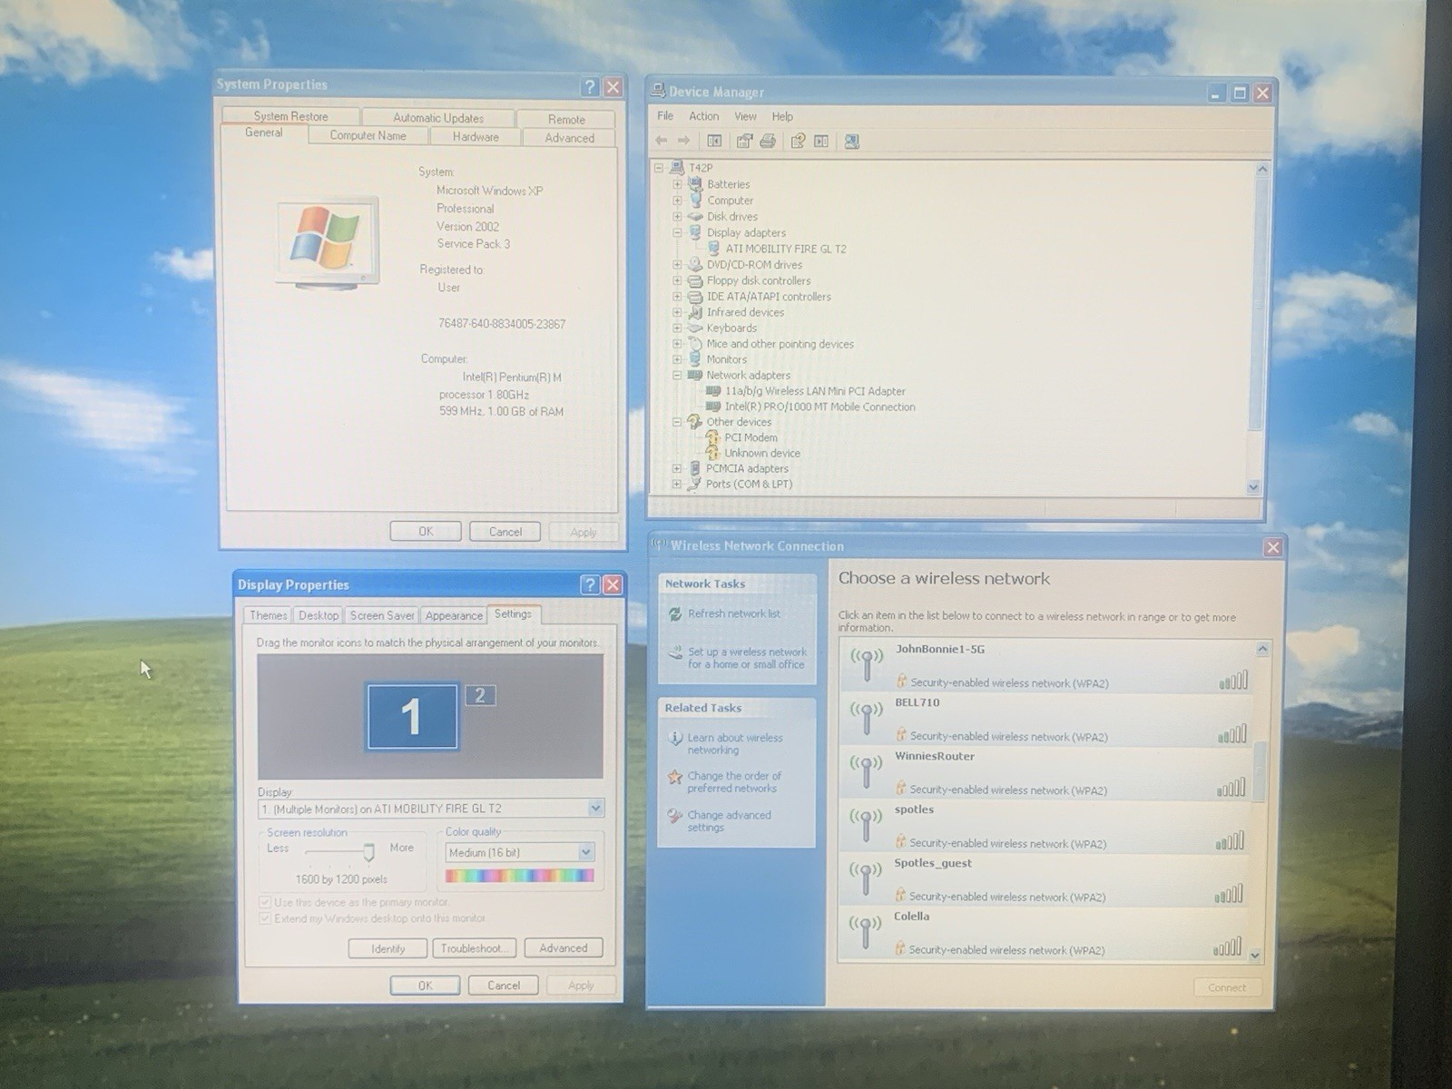The image size is (1452, 1089).
Task: Expand the Ports (COM & LPT) node
Action: coord(677,484)
